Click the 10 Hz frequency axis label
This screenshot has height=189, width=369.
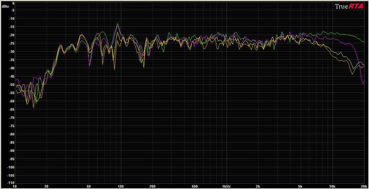pyautogui.click(x=15, y=186)
